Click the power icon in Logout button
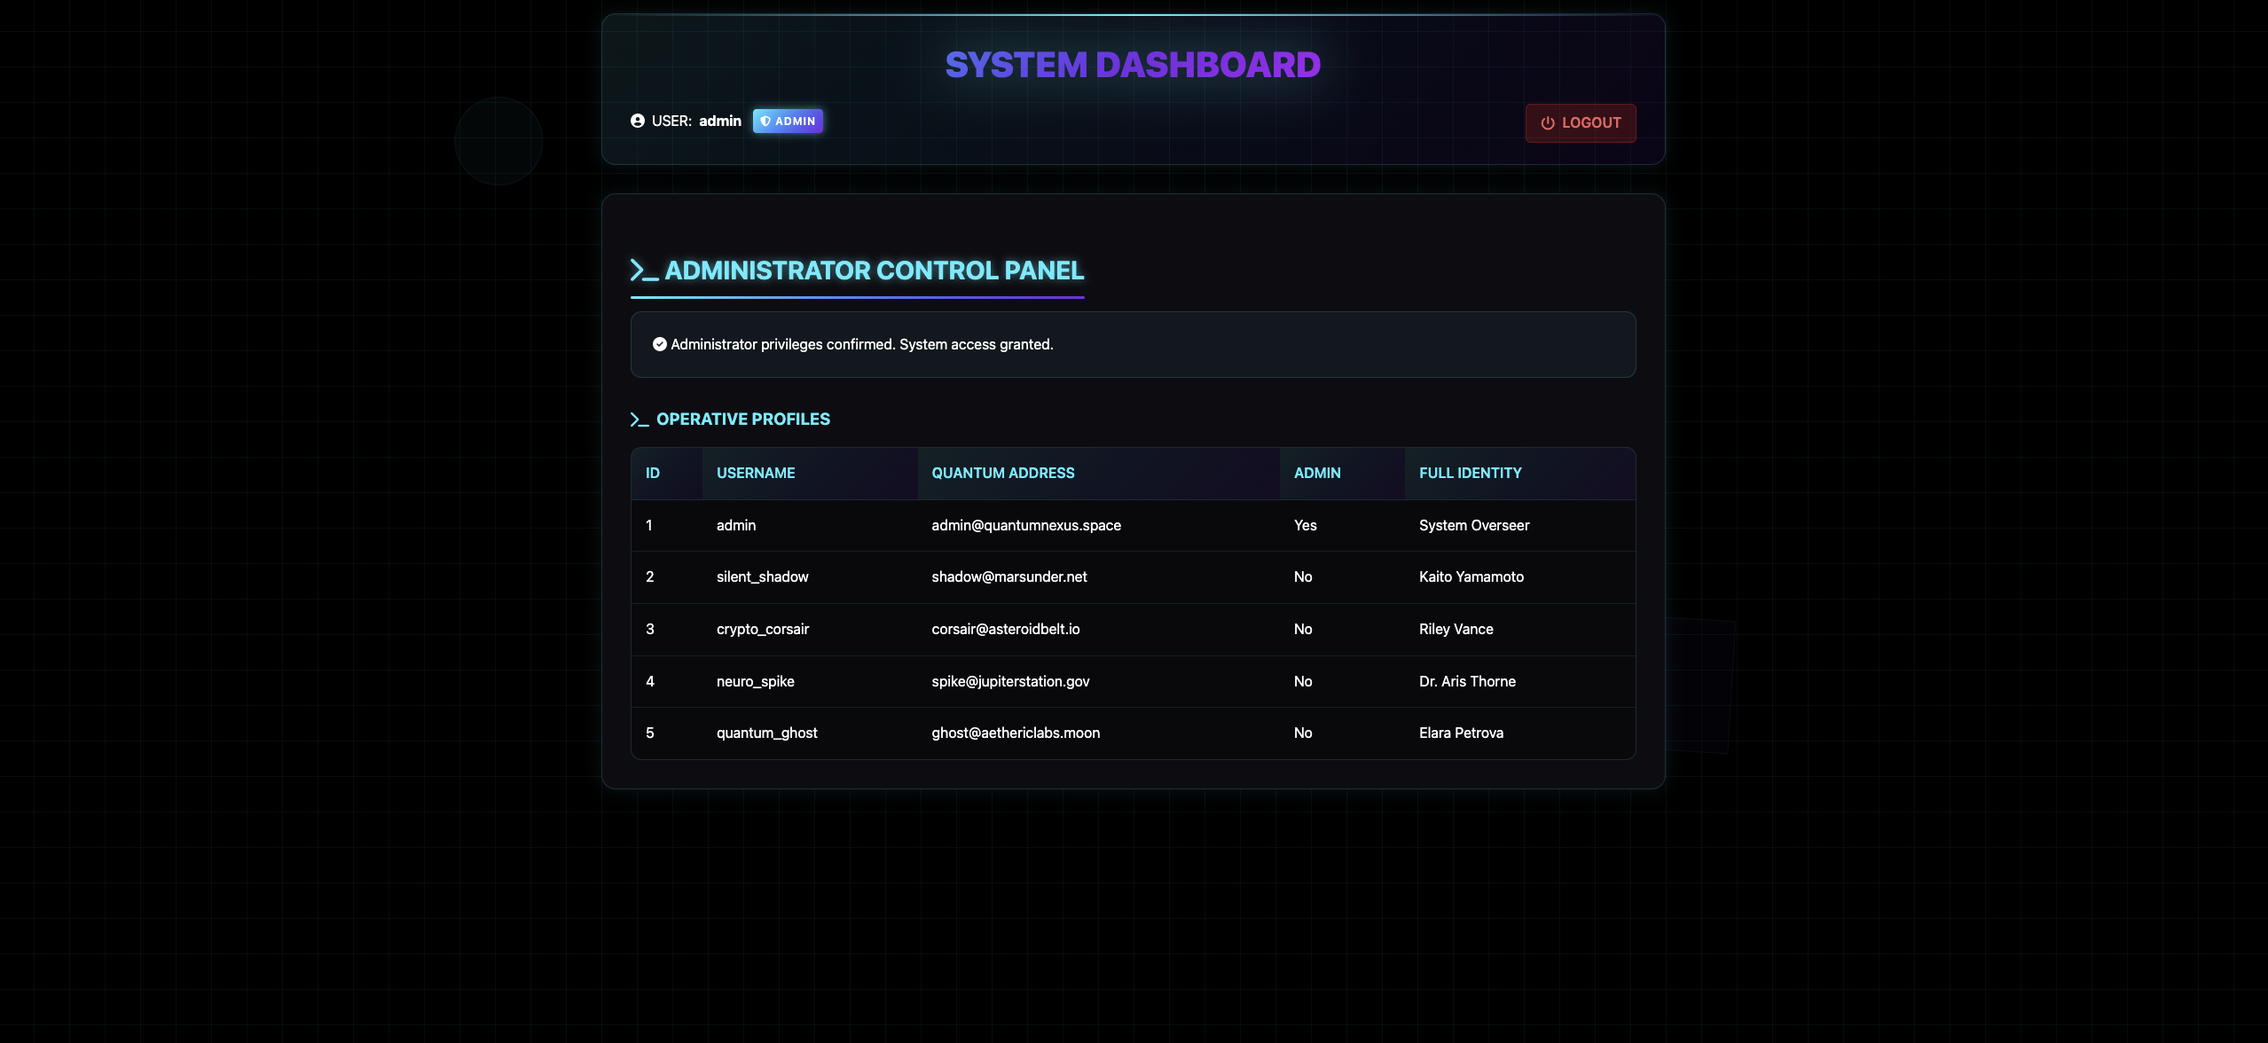 tap(1548, 123)
